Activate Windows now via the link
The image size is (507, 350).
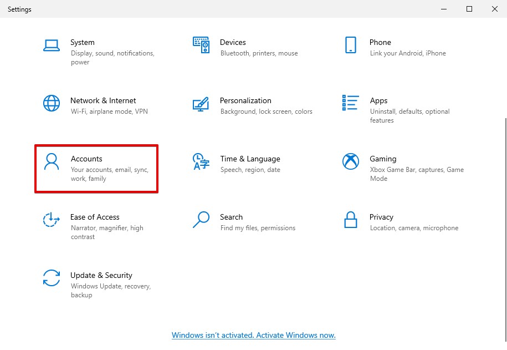[253, 335]
